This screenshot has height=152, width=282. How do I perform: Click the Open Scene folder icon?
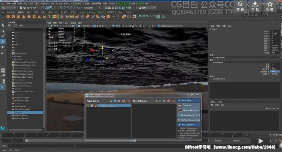pos(24,8)
